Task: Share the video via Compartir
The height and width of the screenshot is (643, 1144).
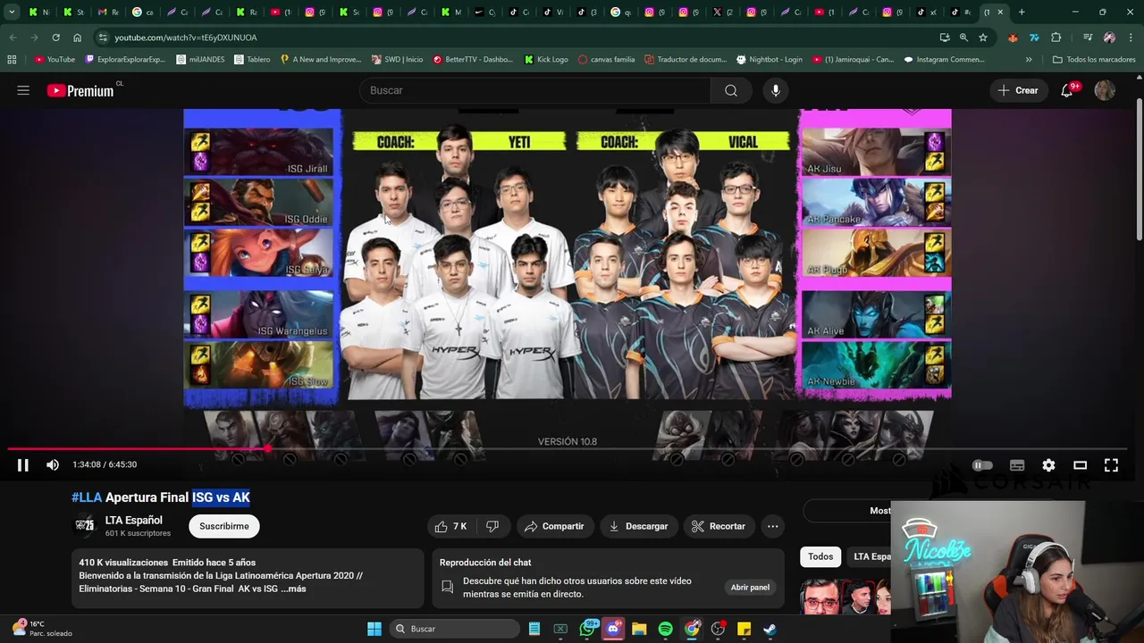Action: [554, 526]
